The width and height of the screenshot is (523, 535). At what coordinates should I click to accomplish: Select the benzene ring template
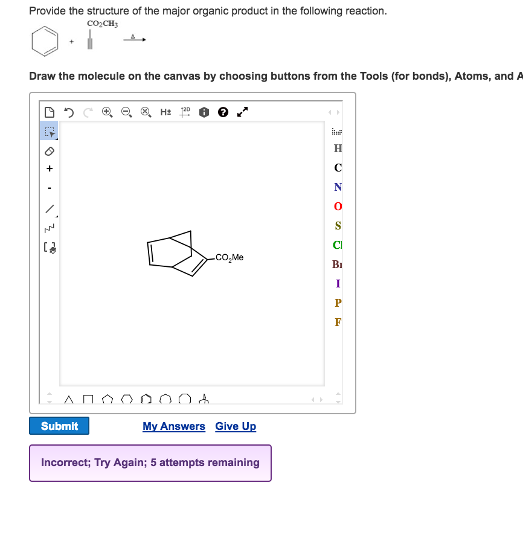pos(146,399)
